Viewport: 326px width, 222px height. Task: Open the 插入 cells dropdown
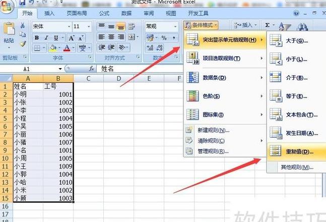245,25
